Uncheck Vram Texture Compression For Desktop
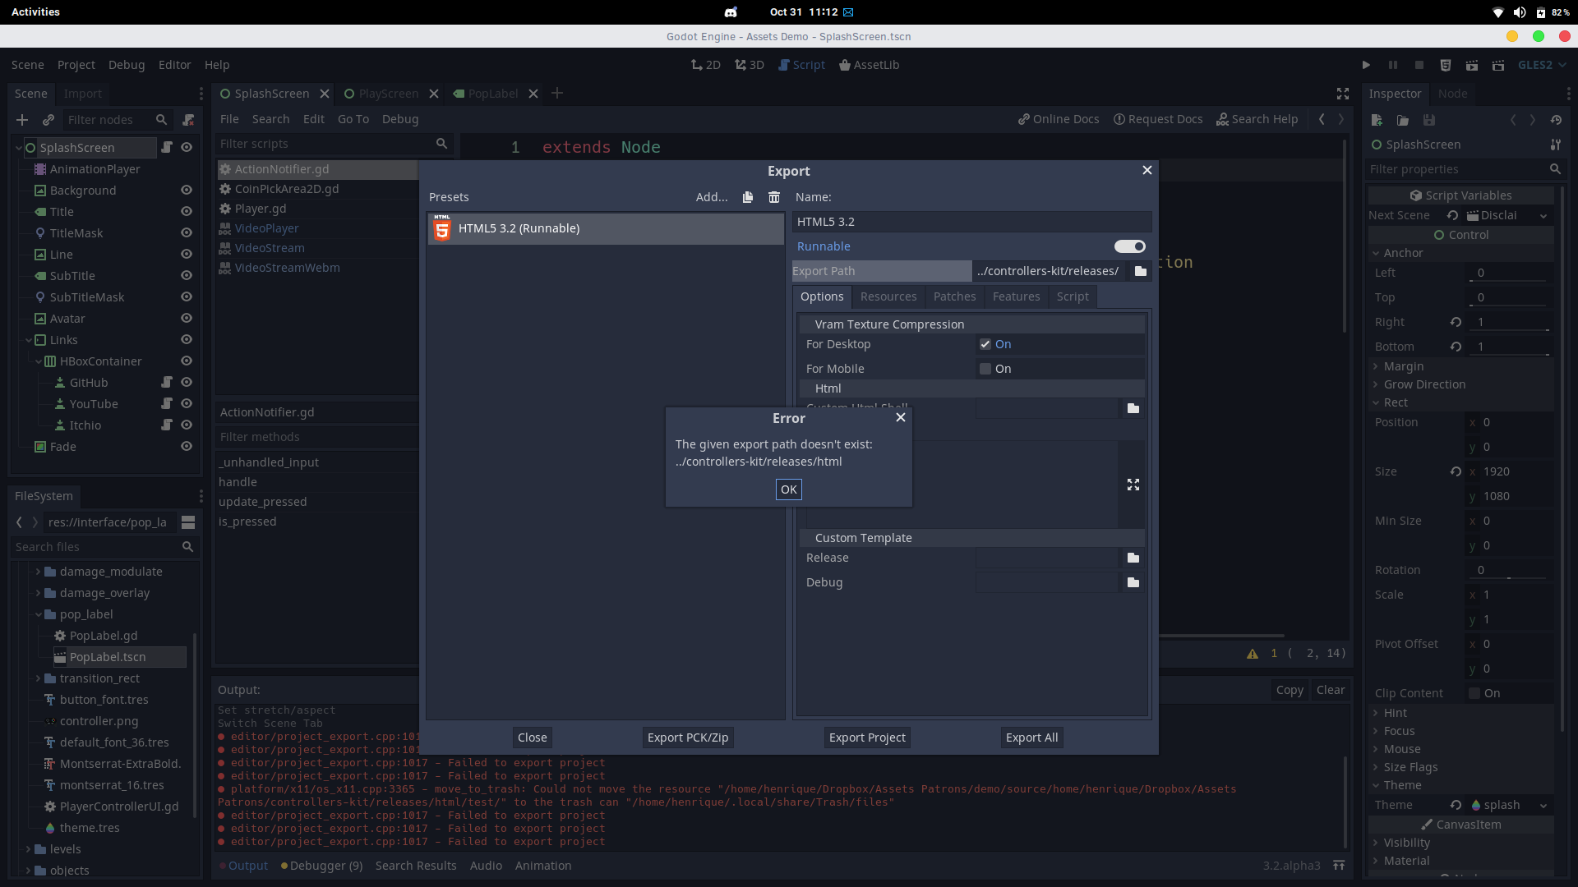The width and height of the screenshot is (1578, 887). click(985, 344)
